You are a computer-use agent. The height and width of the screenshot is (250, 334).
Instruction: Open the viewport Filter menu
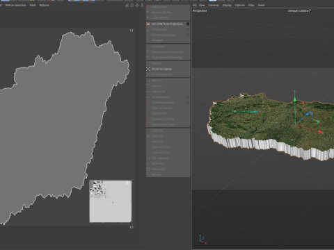pyautogui.click(x=251, y=5)
